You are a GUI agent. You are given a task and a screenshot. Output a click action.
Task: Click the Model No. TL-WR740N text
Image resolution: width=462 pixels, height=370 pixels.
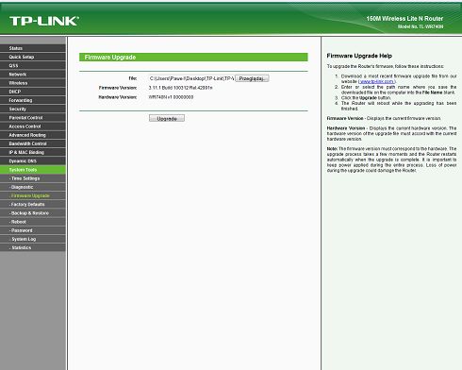pyautogui.click(x=421, y=26)
